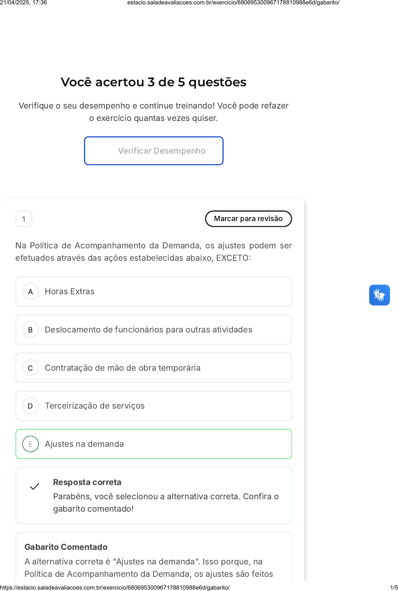Choose the Terceirização de serviços answer text
Image resolution: width=398 pixels, height=591 pixels.
pos(95,406)
